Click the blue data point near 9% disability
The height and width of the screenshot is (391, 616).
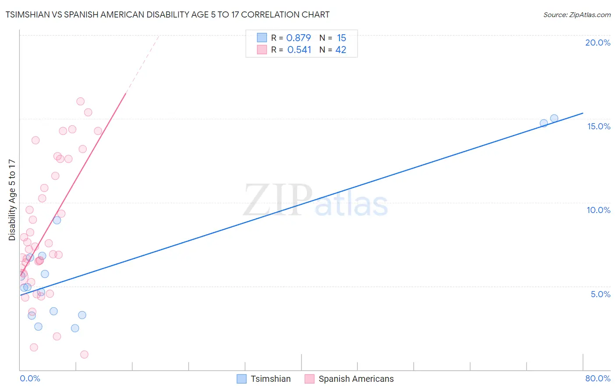[57, 220]
